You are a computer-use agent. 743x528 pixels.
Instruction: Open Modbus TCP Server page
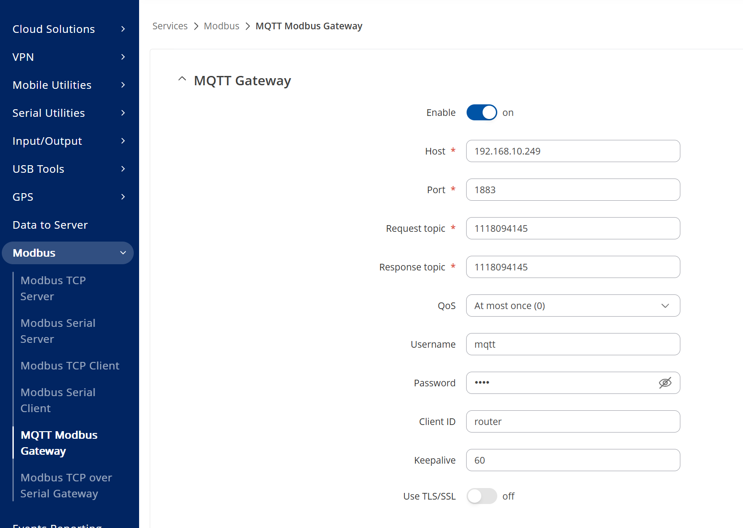[53, 288]
